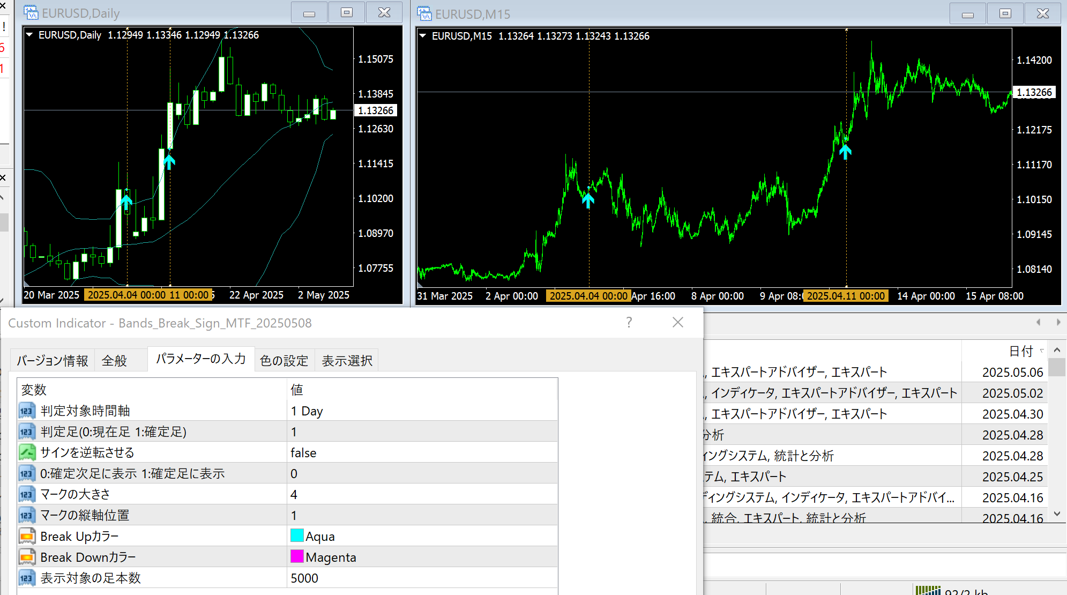Sort by the 日付 column header
Image resolution: width=1067 pixels, height=595 pixels.
click(1020, 351)
